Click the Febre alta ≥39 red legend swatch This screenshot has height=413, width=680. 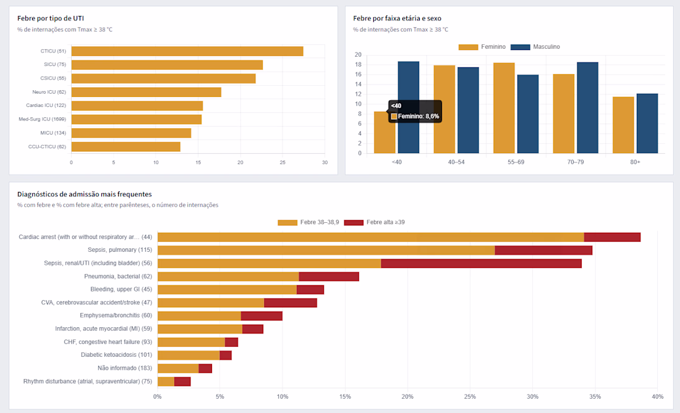pyautogui.click(x=354, y=222)
